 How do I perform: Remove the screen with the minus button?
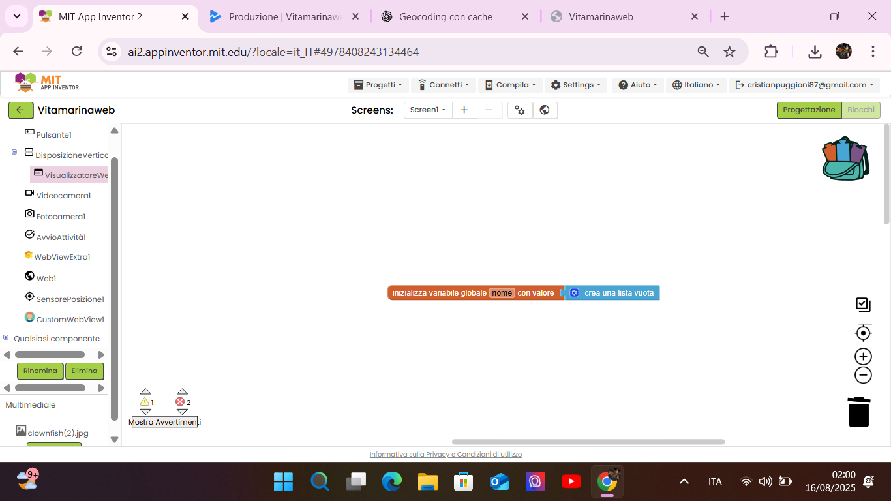489,110
